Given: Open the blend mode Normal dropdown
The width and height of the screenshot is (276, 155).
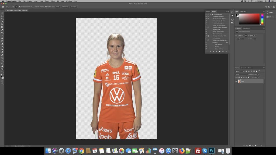Looking at the screenshot, I should (x=242, y=74).
